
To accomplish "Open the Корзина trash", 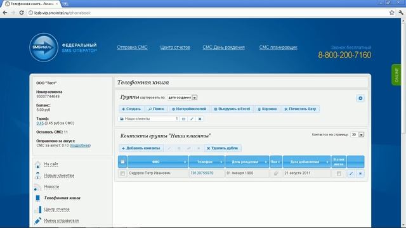I will coord(267,109).
